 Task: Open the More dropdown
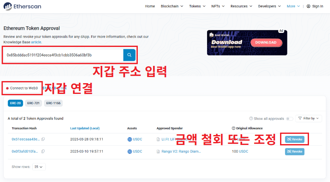(293, 6)
